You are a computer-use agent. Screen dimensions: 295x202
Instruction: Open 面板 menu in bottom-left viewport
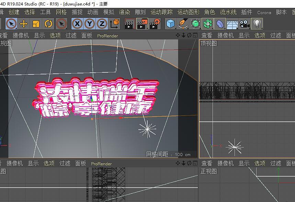click(x=80, y=163)
